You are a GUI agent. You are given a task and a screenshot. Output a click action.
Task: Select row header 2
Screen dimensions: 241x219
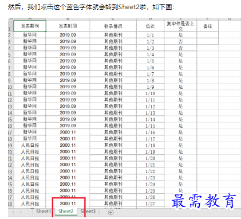pos(10,35)
